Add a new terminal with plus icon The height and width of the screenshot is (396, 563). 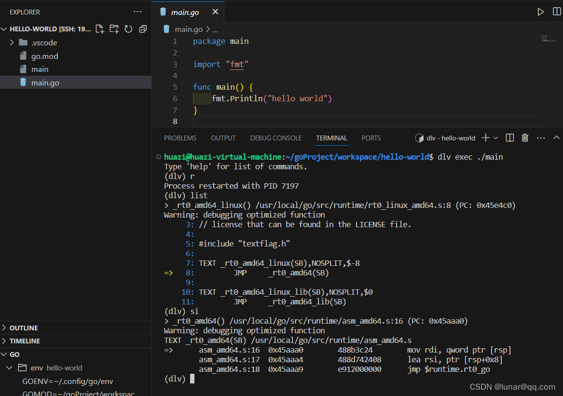485,138
